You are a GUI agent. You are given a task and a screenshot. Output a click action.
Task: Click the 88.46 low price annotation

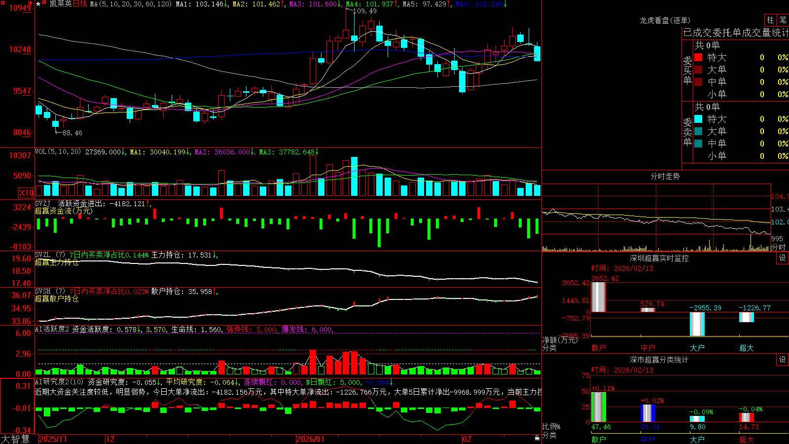pyautogui.click(x=72, y=133)
